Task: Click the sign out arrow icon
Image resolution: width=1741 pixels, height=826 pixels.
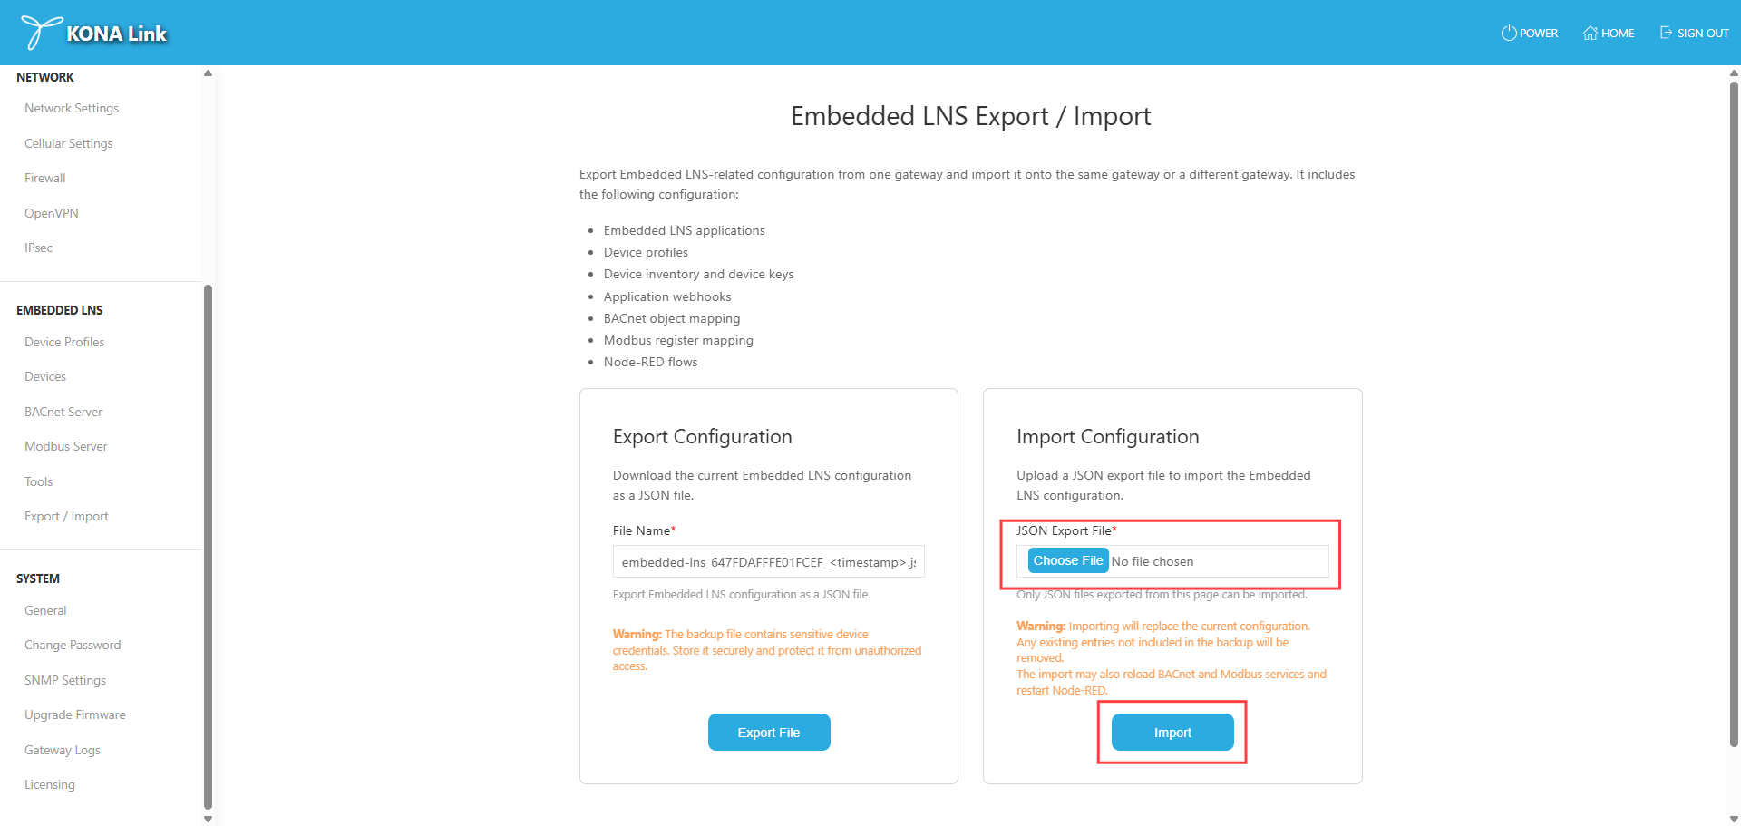Action: [1666, 33]
